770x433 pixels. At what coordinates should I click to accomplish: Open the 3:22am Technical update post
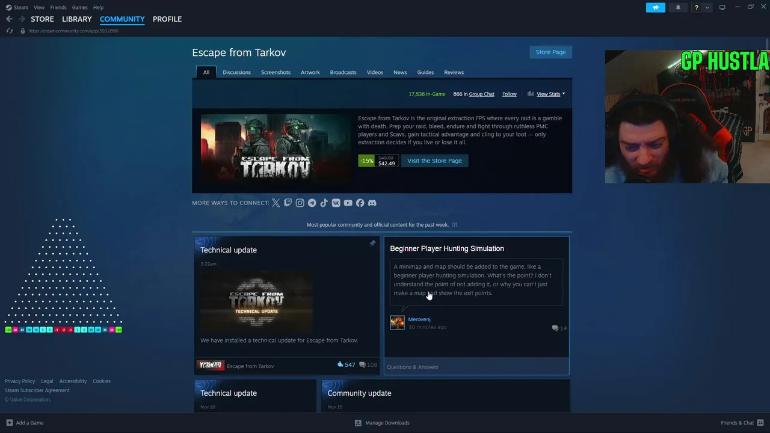coord(229,250)
